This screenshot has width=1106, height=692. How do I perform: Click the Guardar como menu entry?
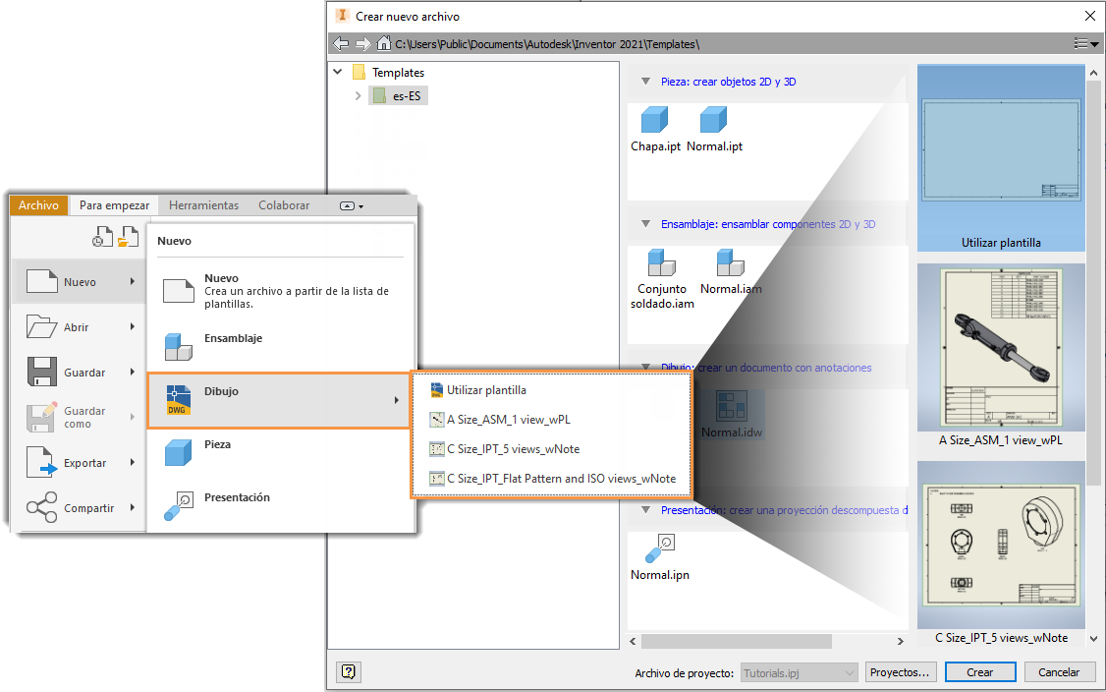coord(79,418)
